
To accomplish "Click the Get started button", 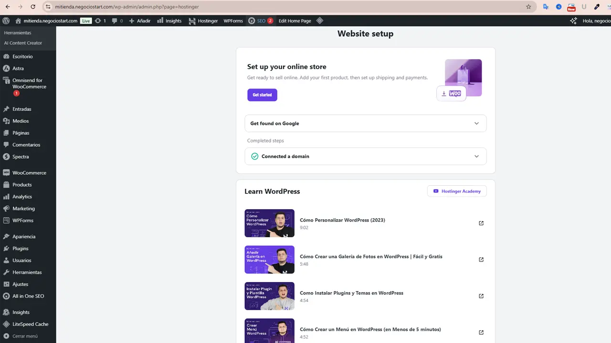I will (x=262, y=95).
